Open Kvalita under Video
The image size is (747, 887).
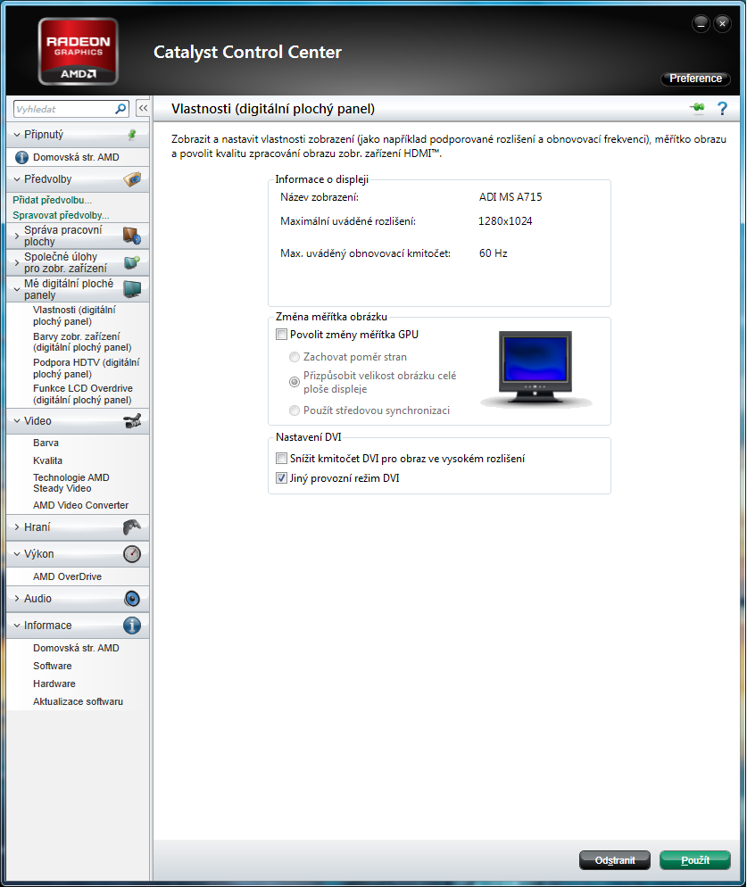click(47, 460)
